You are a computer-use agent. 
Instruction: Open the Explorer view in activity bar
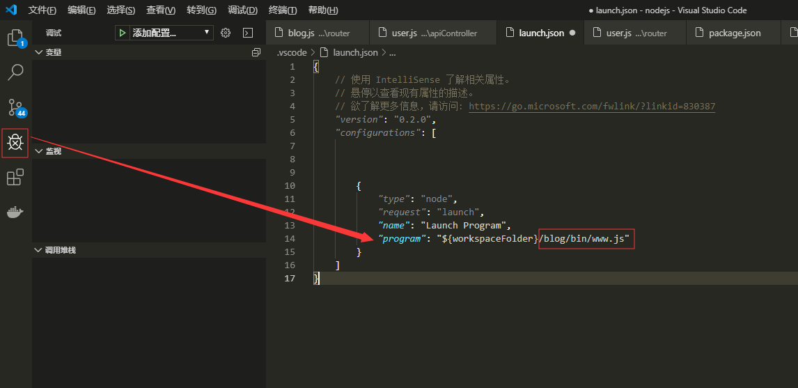pos(15,39)
